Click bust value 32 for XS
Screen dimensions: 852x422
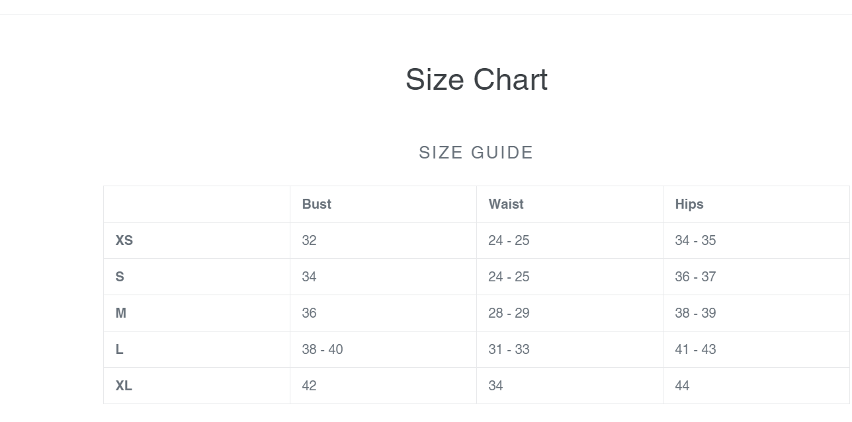pos(309,240)
